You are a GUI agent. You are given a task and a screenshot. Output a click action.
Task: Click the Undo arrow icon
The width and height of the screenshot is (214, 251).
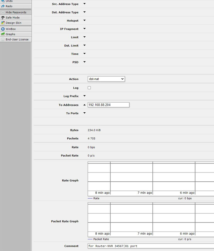click(x=3, y=1)
